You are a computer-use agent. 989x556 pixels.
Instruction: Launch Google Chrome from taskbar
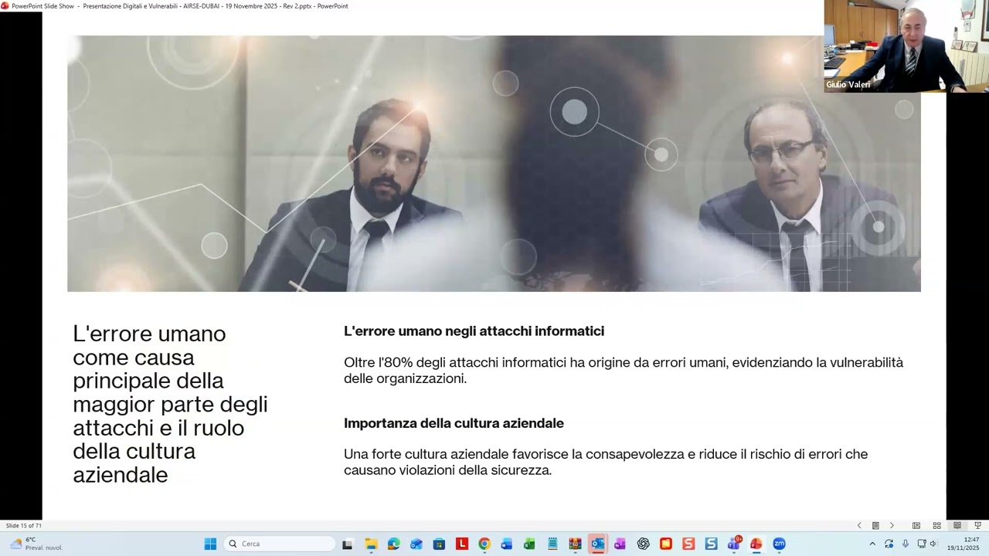pyautogui.click(x=484, y=544)
